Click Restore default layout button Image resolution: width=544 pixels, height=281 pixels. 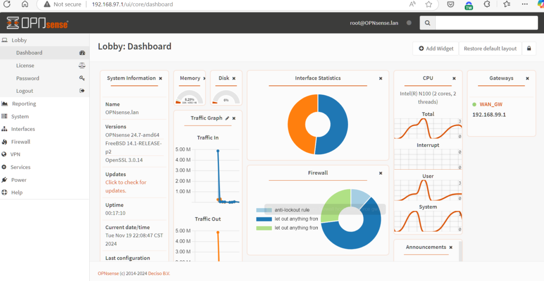pos(490,48)
